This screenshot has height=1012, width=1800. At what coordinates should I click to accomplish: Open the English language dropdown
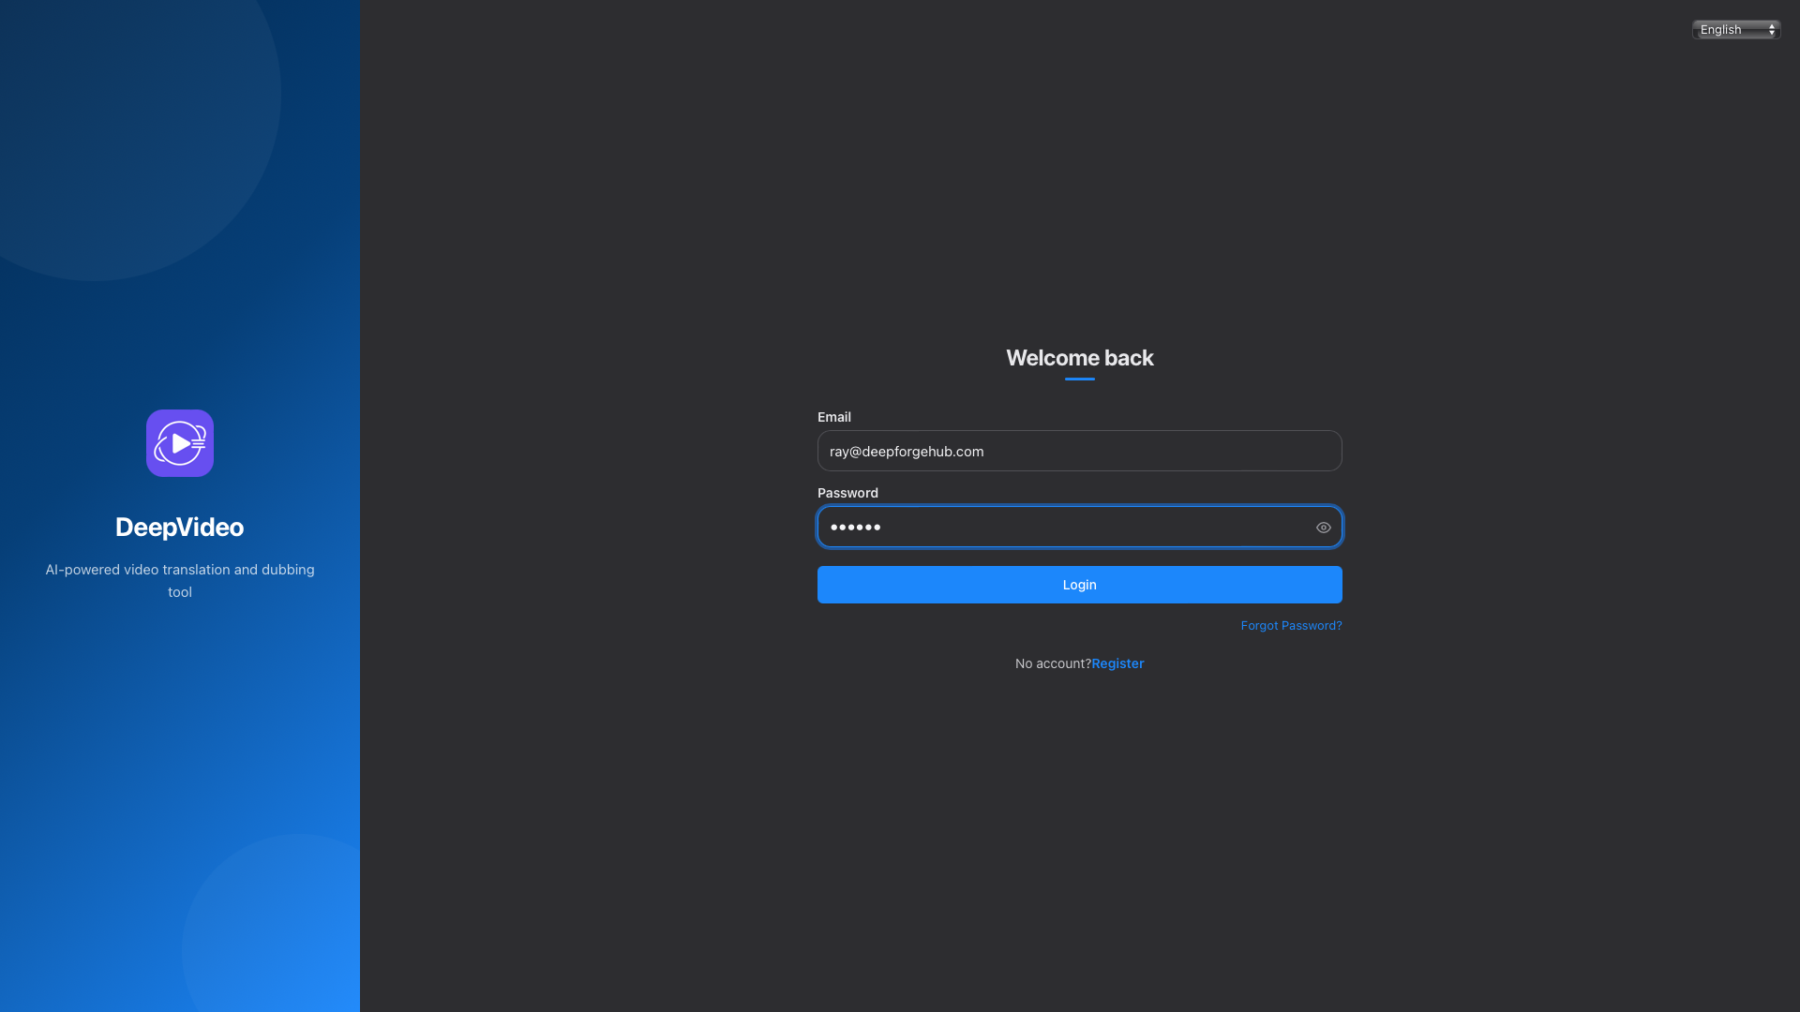(x=1736, y=30)
